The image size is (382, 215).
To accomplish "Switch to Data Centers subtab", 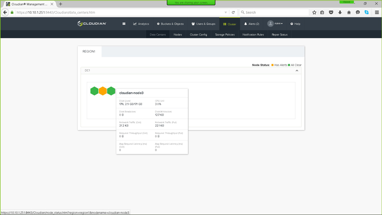I will 158,35.
